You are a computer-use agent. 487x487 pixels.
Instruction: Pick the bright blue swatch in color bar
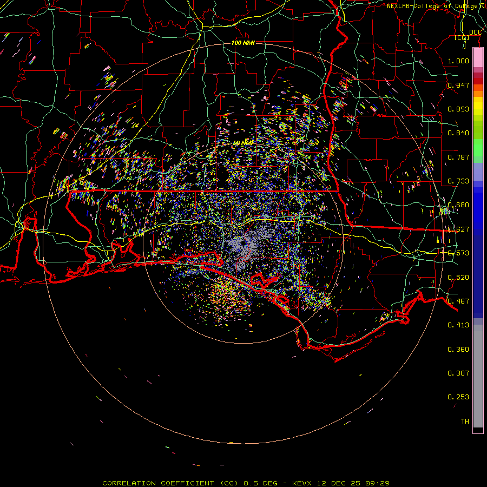point(478,211)
